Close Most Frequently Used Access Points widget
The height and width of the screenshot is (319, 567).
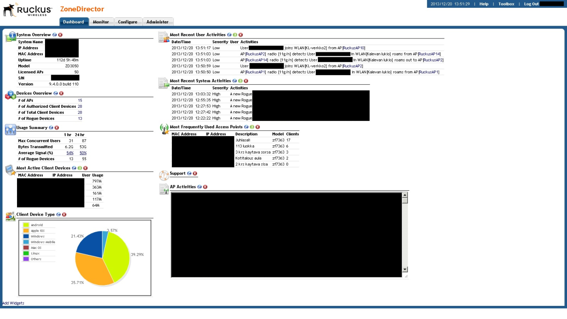(x=257, y=127)
